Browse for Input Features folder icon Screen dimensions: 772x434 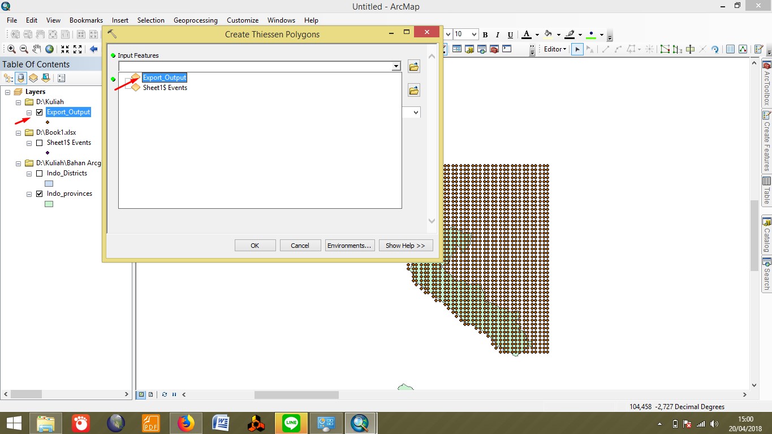(414, 67)
